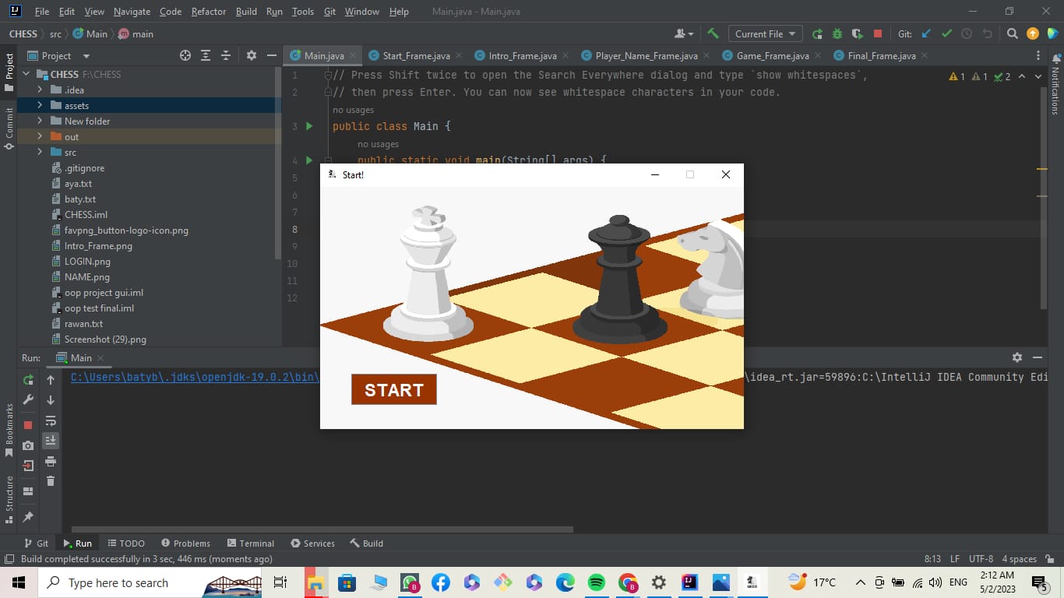Run Main with the coverage icon
Image resolution: width=1064 pixels, height=598 pixels.
pyautogui.click(x=857, y=33)
